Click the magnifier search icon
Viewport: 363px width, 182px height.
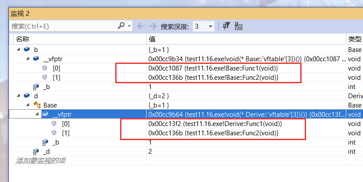pos(121,26)
